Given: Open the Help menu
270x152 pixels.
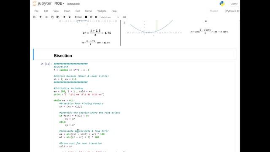Looking at the screenshot, I should click(x=114, y=11).
